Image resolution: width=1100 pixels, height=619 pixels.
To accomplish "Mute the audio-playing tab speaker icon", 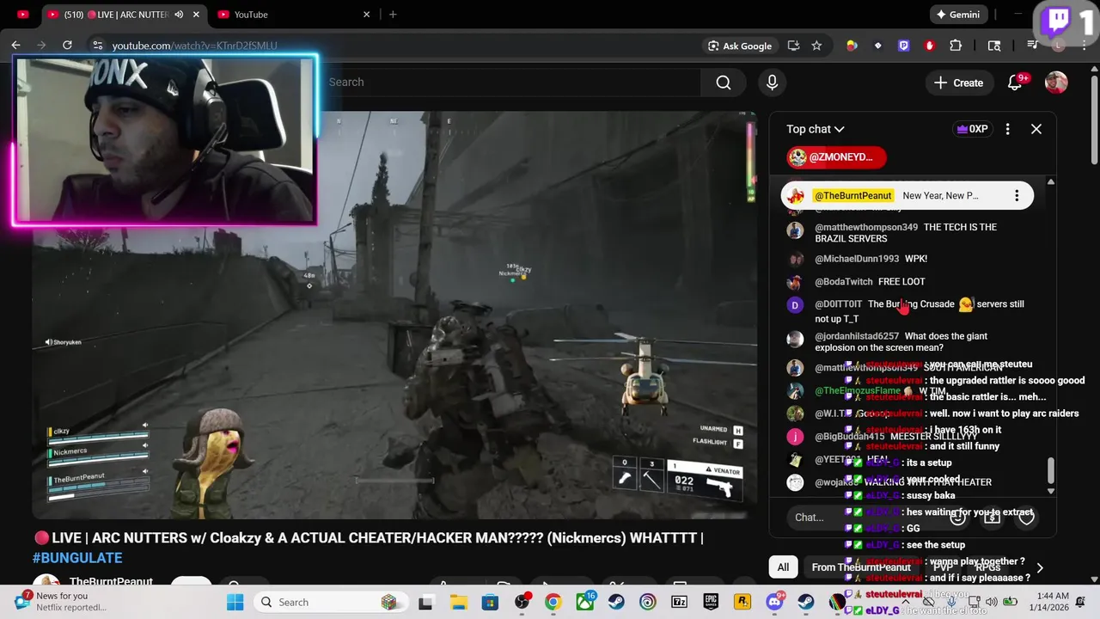I will [179, 15].
